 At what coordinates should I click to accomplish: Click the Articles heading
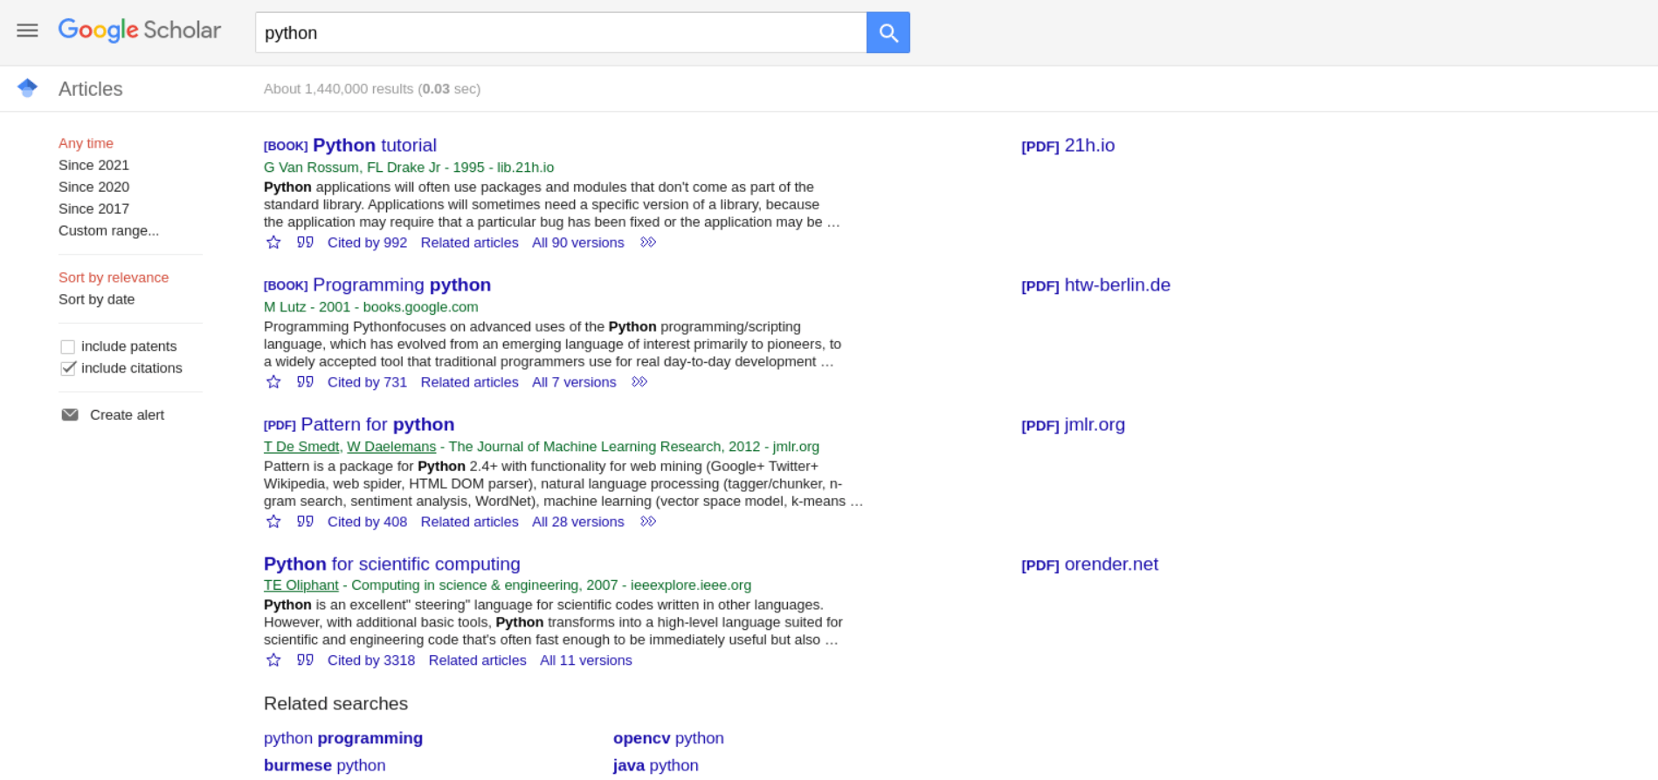tap(91, 89)
